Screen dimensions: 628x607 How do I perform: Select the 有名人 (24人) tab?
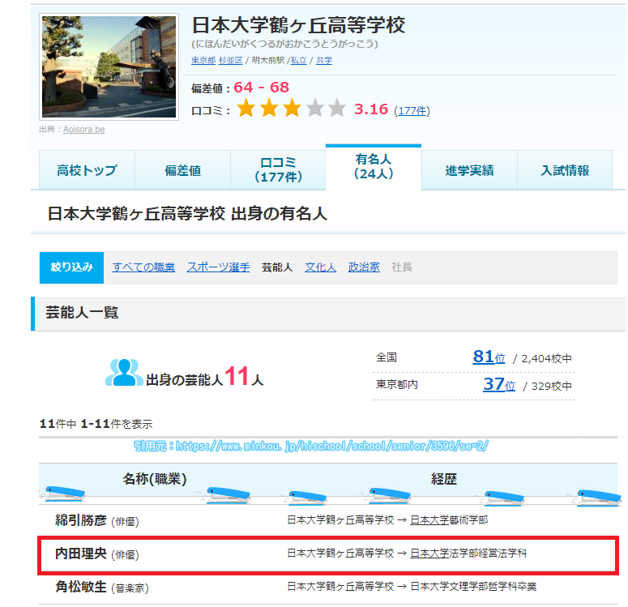click(374, 167)
